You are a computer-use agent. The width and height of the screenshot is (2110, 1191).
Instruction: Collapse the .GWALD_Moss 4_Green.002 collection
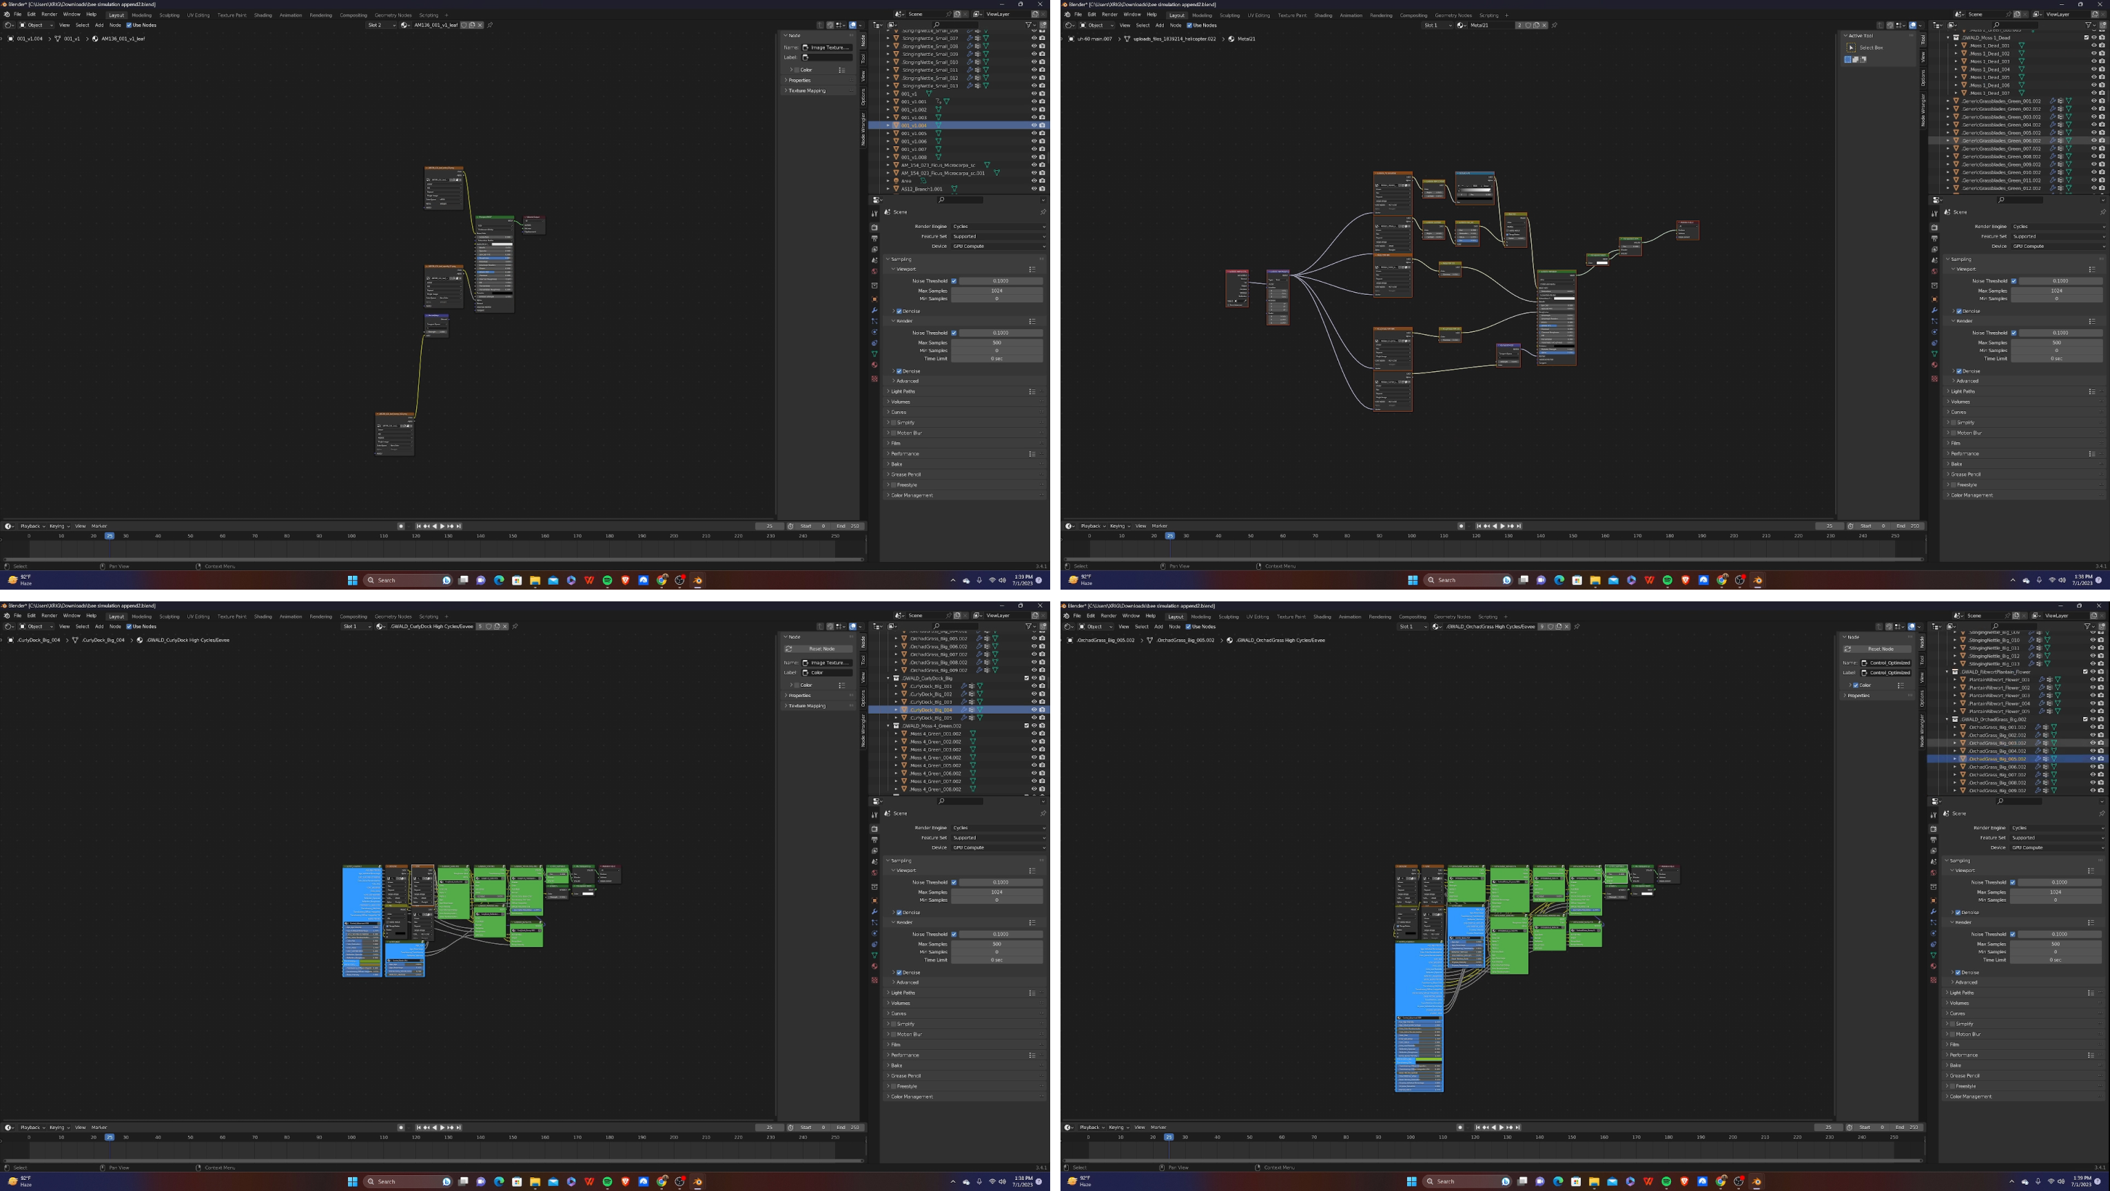[x=889, y=726]
